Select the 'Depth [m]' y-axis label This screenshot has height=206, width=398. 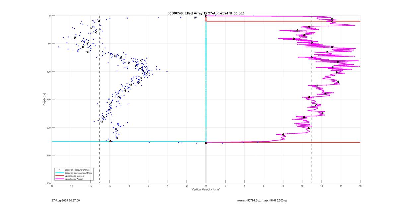coord(44,99)
